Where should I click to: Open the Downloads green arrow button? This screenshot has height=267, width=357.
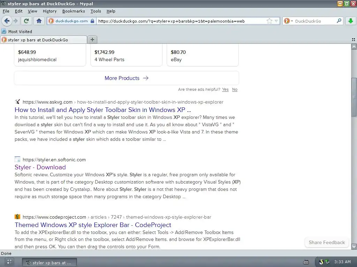tap(351, 21)
